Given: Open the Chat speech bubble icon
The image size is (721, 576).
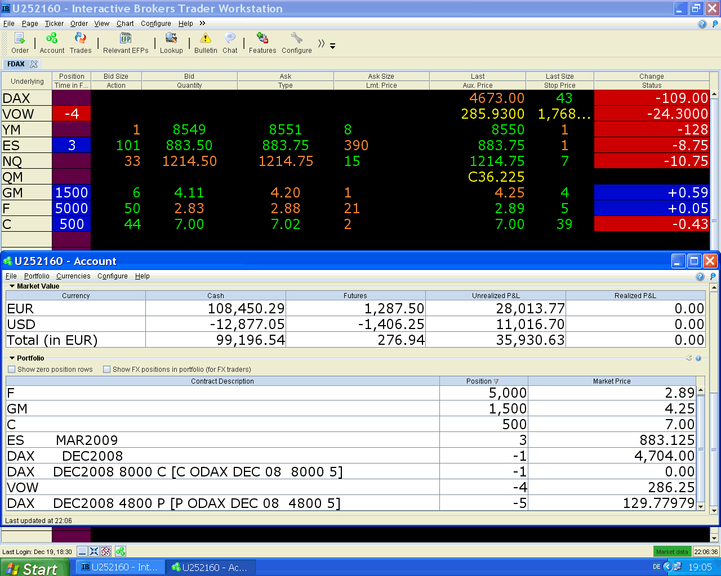Looking at the screenshot, I should pyautogui.click(x=230, y=43).
